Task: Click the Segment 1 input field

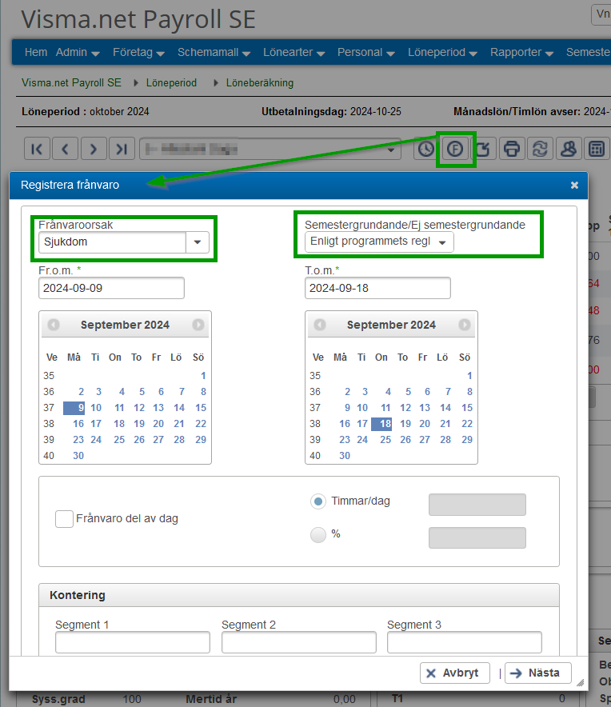Action: [x=133, y=642]
